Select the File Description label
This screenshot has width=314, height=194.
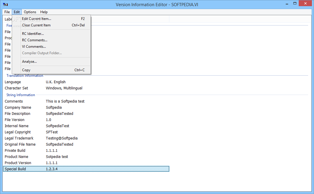tap(17, 114)
